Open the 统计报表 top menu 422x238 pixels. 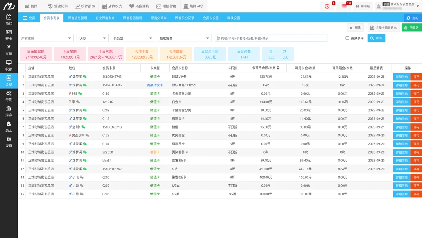click(85, 6)
